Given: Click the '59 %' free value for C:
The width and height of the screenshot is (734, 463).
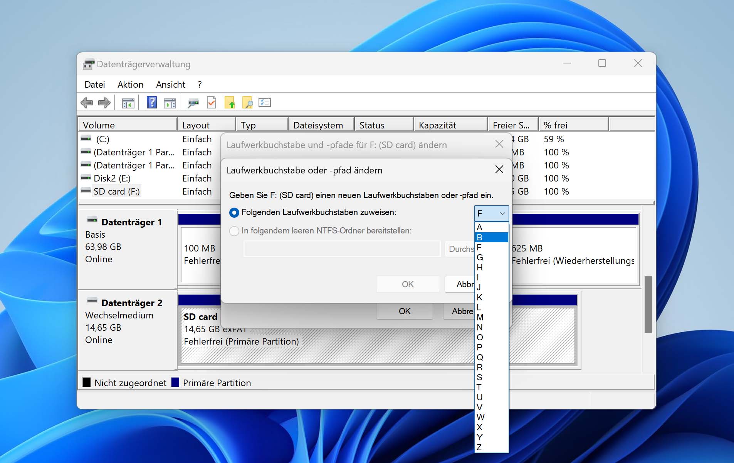Looking at the screenshot, I should (x=554, y=139).
